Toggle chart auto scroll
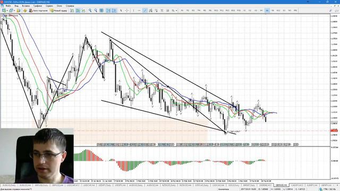The image size is (340, 191). 108,11
